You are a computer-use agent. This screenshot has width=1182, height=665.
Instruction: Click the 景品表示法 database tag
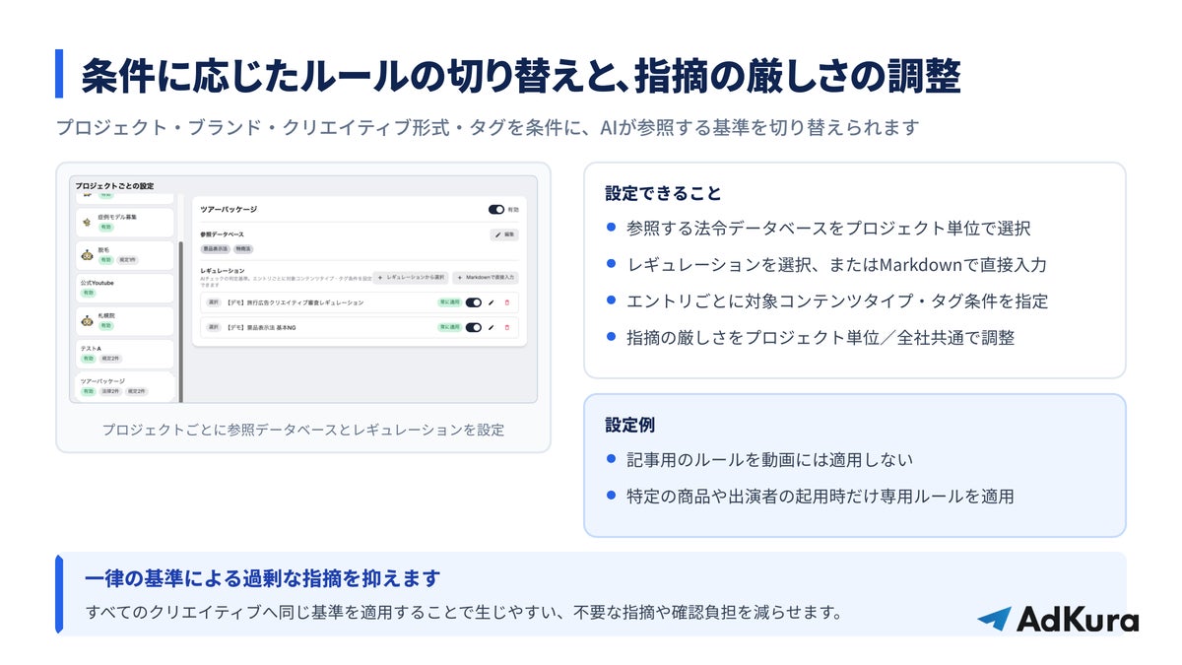tap(215, 249)
